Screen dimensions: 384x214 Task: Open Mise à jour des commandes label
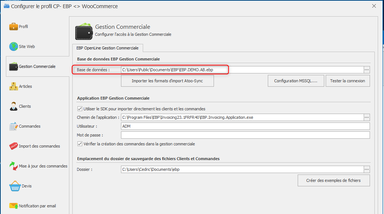[43, 166]
